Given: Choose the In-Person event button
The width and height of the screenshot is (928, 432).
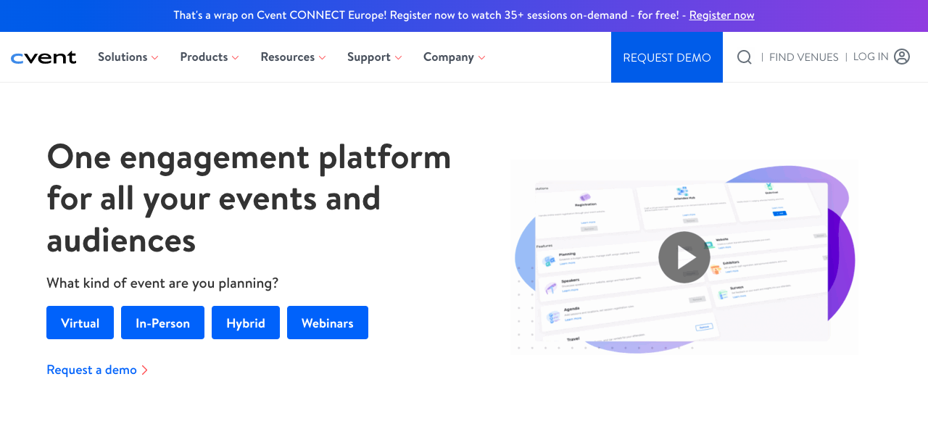Looking at the screenshot, I should point(162,323).
